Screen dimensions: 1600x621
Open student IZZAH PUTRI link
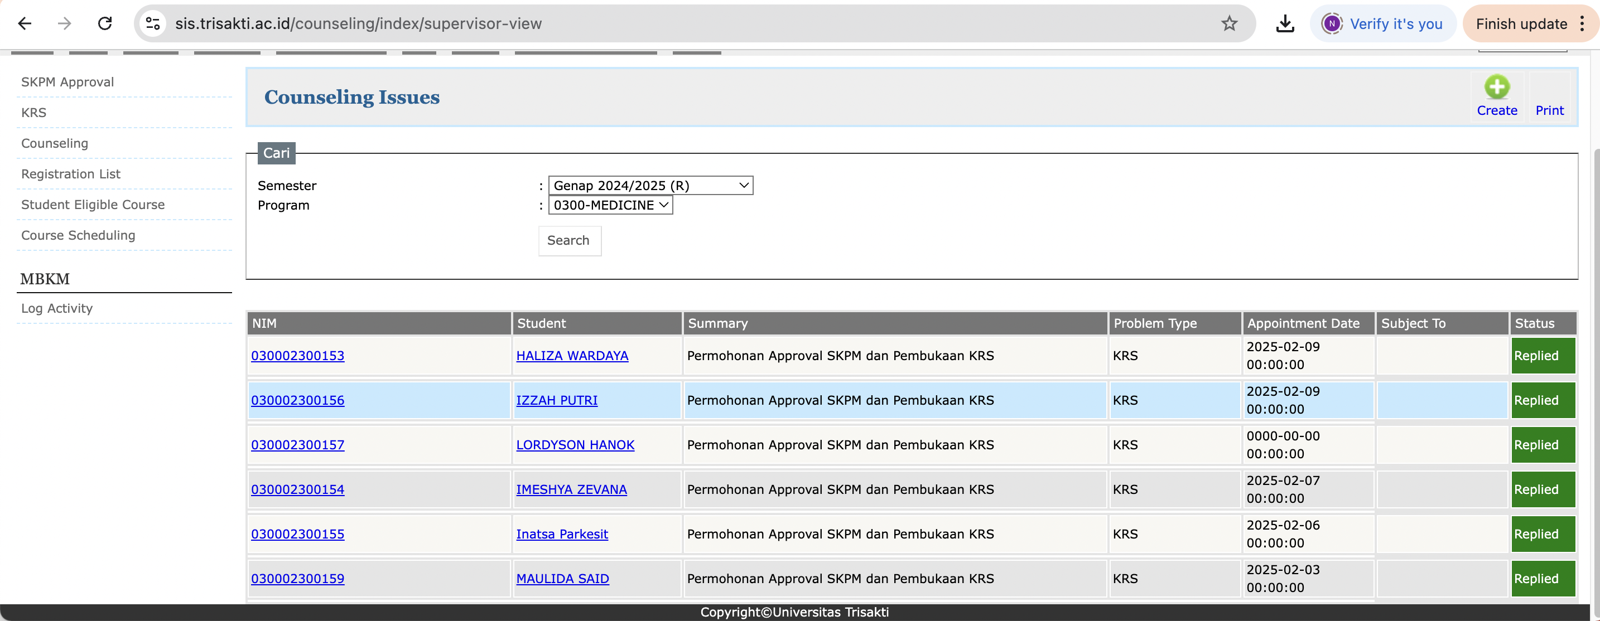557,401
